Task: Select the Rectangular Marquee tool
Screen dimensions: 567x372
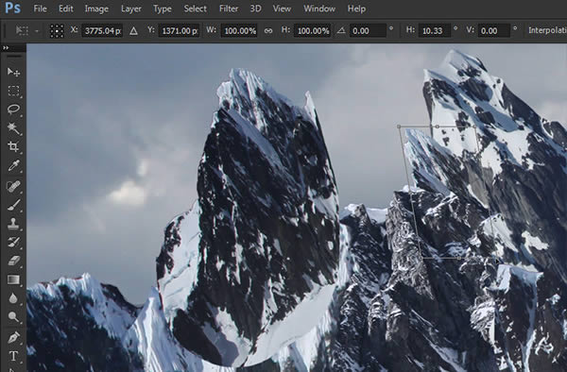Action: (x=13, y=91)
